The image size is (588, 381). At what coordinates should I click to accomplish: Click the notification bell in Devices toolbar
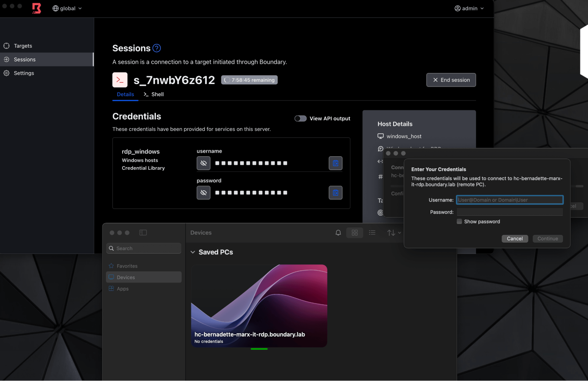point(338,233)
